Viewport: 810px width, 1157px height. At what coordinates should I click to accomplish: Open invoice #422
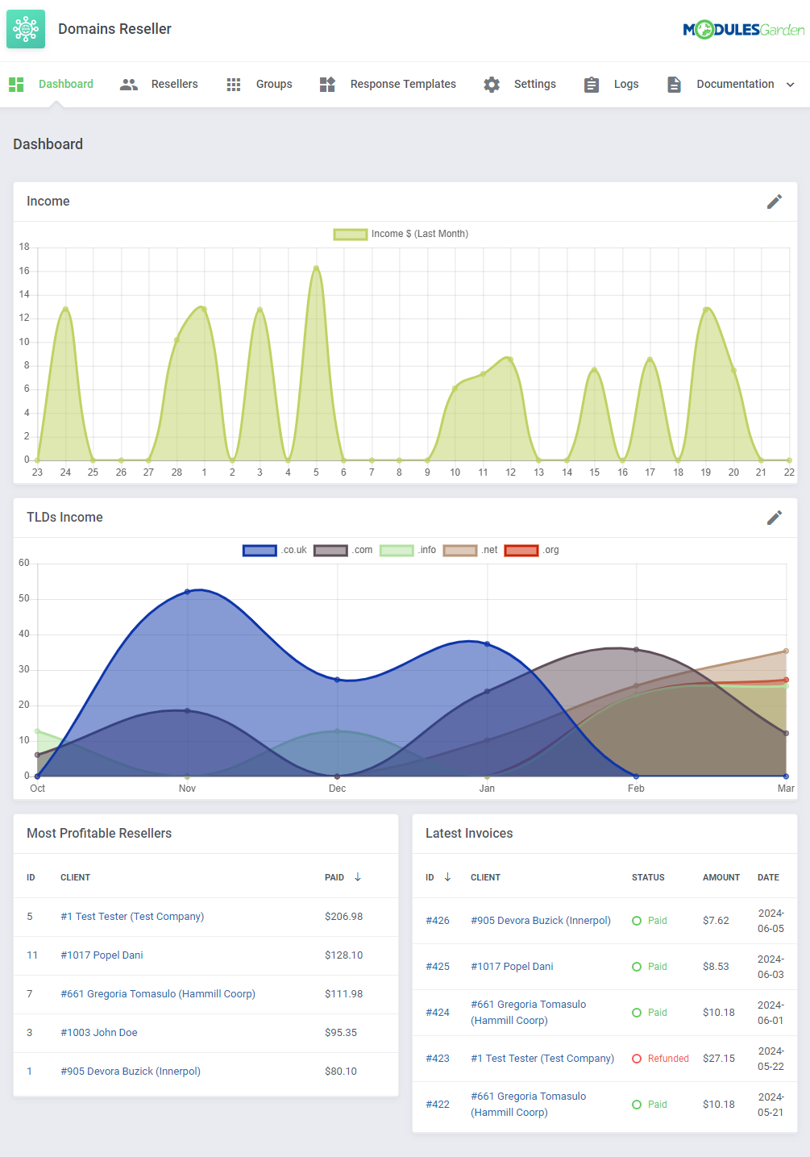pyautogui.click(x=438, y=1105)
